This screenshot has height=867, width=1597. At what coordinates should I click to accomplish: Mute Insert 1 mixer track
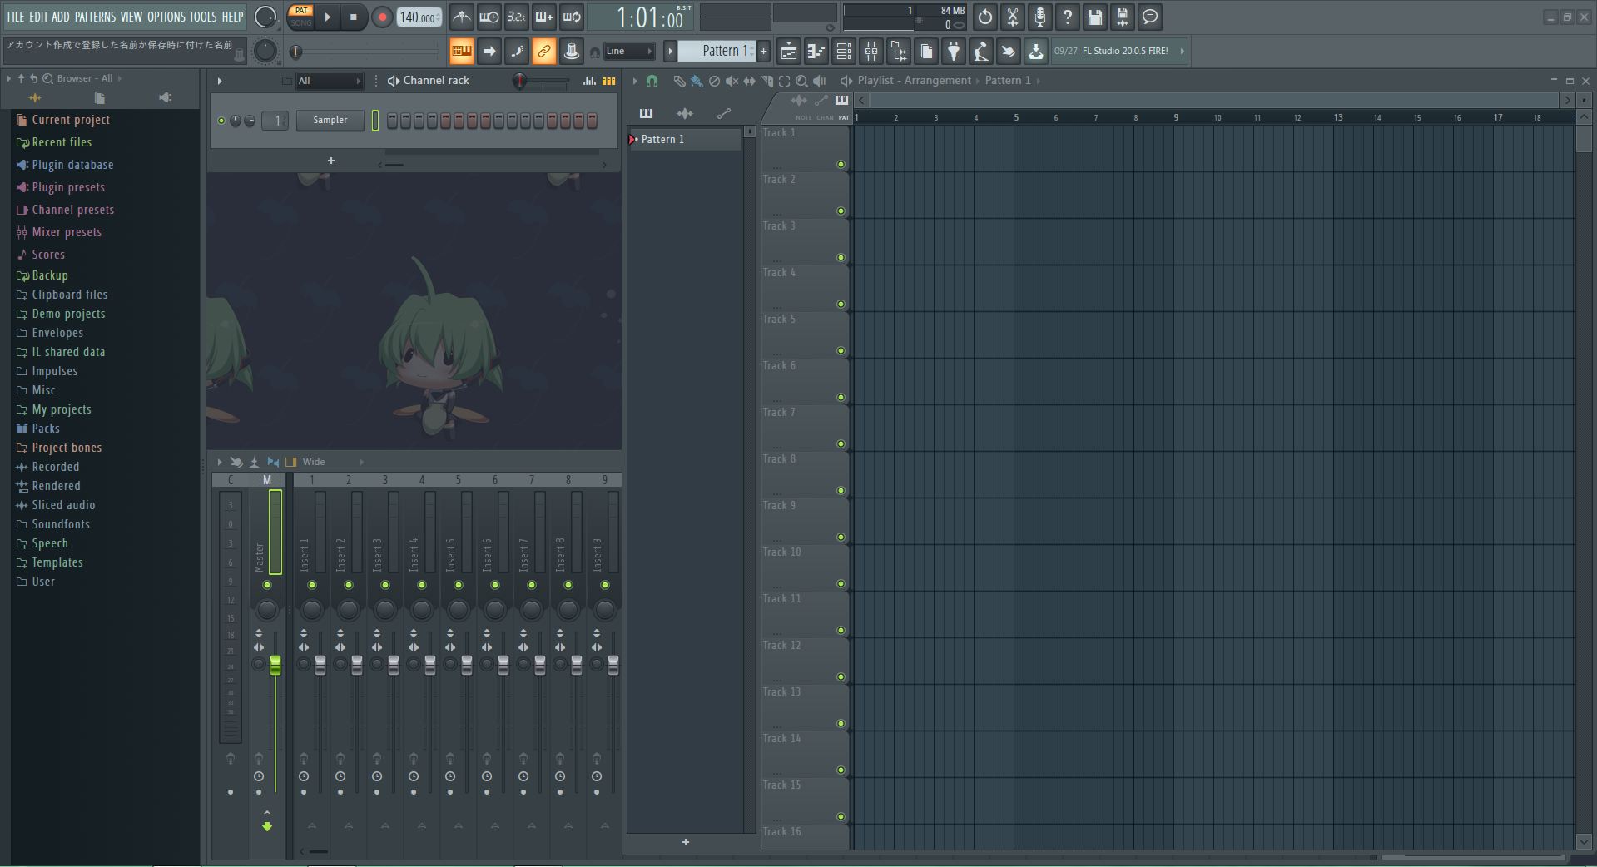pos(312,586)
